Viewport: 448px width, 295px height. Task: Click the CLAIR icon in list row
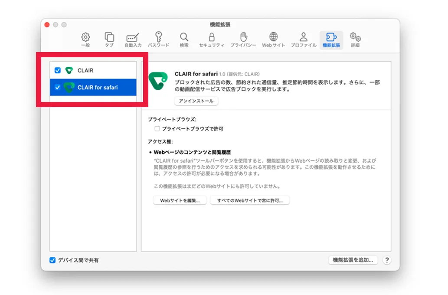pos(69,70)
